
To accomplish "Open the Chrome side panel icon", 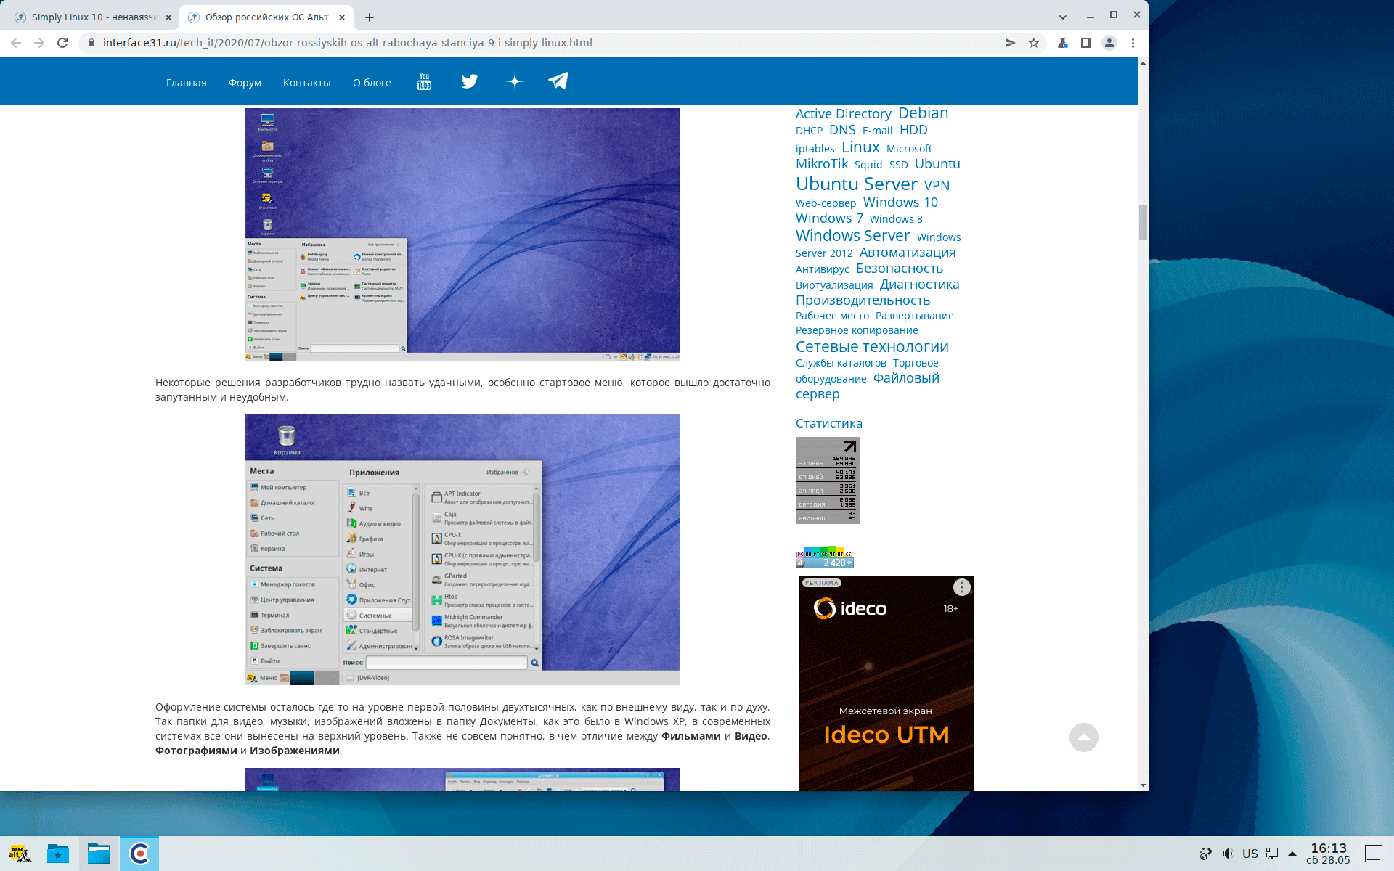I will coord(1085,43).
